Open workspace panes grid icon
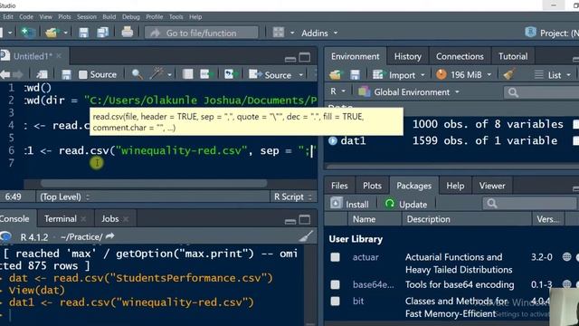The width and height of the screenshot is (579, 326). click(279, 33)
